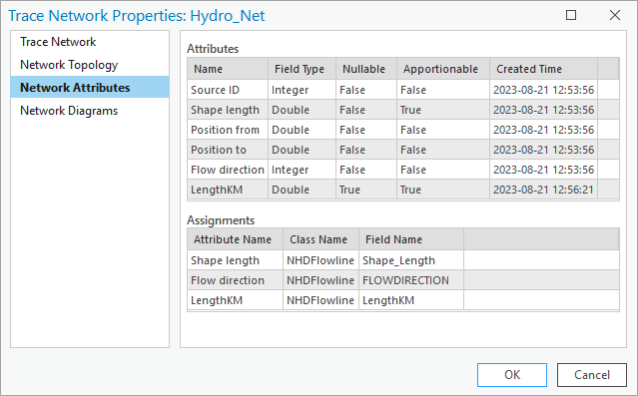Image resolution: width=638 pixels, height=396 pixels.
Task: Click the Created Time column header
Action: 543,69
